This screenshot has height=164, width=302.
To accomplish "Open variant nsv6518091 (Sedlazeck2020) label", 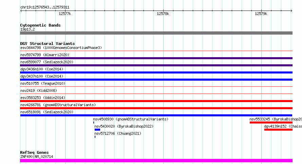I will (47, 112).
